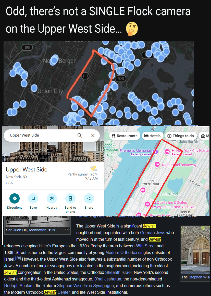Open the Center link after highlighted Jewish
Image resolution: width=211 pixels, height=296 pixels.
point(64,292)
